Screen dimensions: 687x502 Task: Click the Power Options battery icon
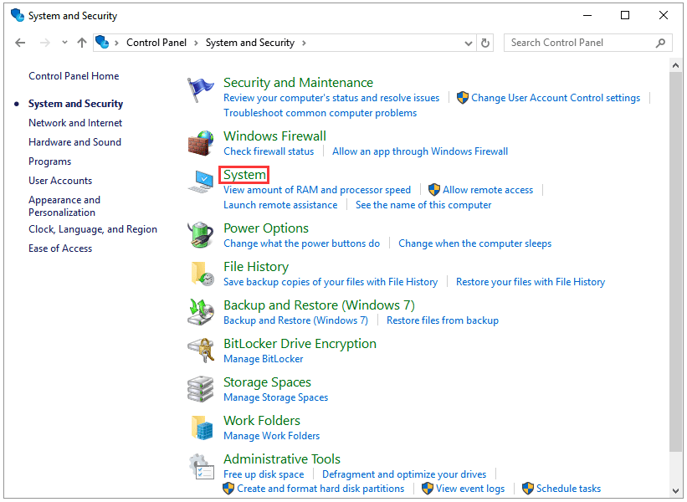click(x=201, y=235)
